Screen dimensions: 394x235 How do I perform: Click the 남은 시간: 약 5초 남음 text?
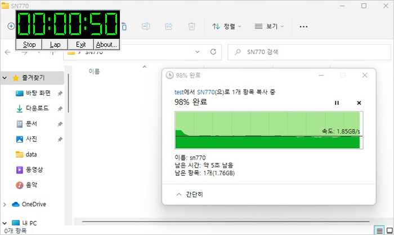point(204,165)
